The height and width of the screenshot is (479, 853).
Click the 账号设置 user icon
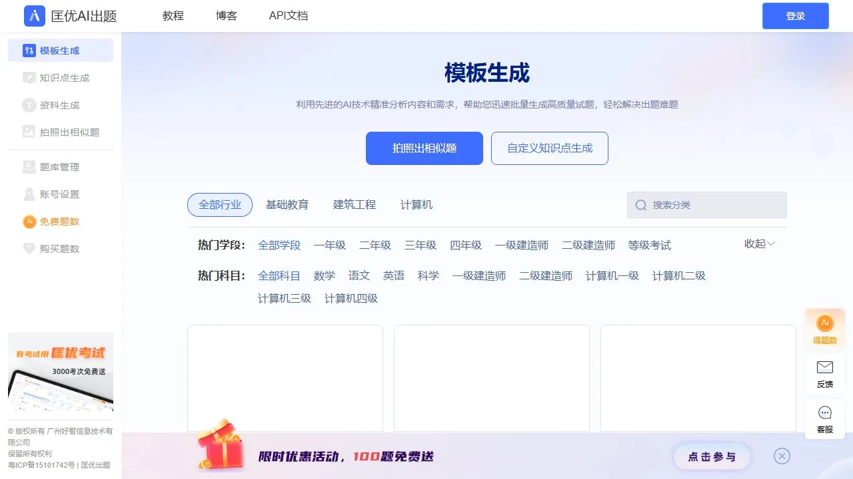pyautogui.click(x=29, y=194)
